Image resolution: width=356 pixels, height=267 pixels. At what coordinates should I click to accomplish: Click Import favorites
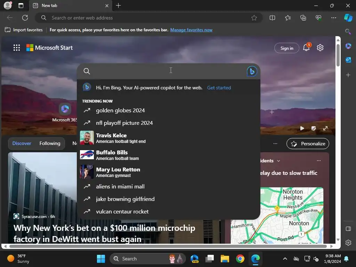(x=24, y=30)
